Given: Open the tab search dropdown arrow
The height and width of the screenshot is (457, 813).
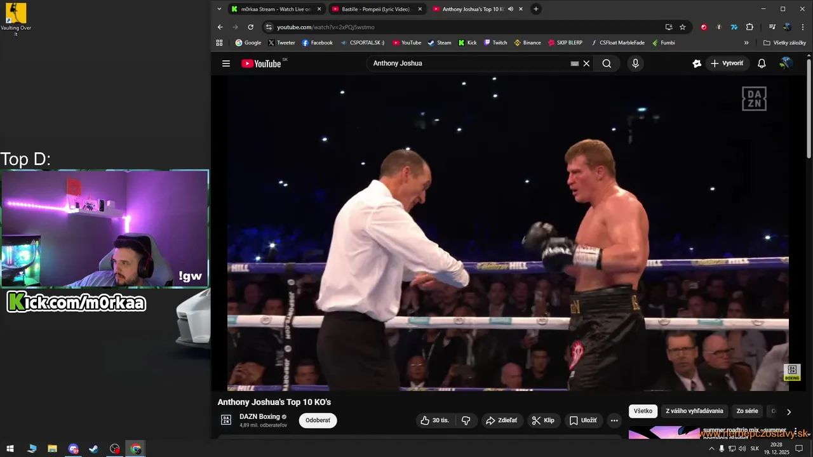Looking at the screenshot, I should (219, 9).
